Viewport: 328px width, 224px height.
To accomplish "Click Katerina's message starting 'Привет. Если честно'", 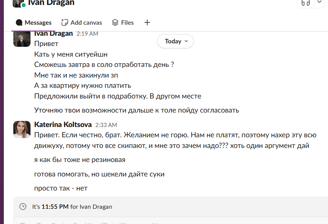I will tap(175, 140).
